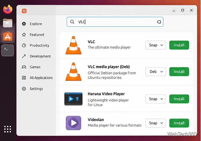Click 'The ultimate media player' description

(109, 47)
